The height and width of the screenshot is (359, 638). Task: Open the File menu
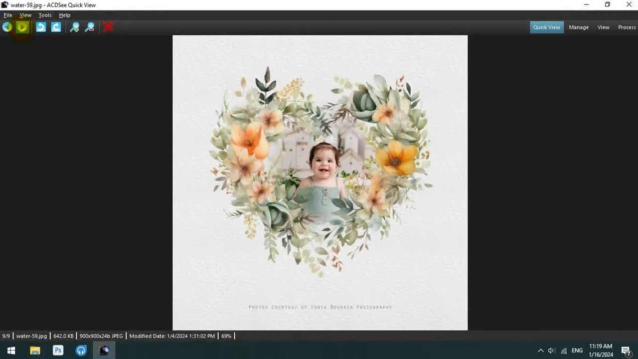coord(8,15)
